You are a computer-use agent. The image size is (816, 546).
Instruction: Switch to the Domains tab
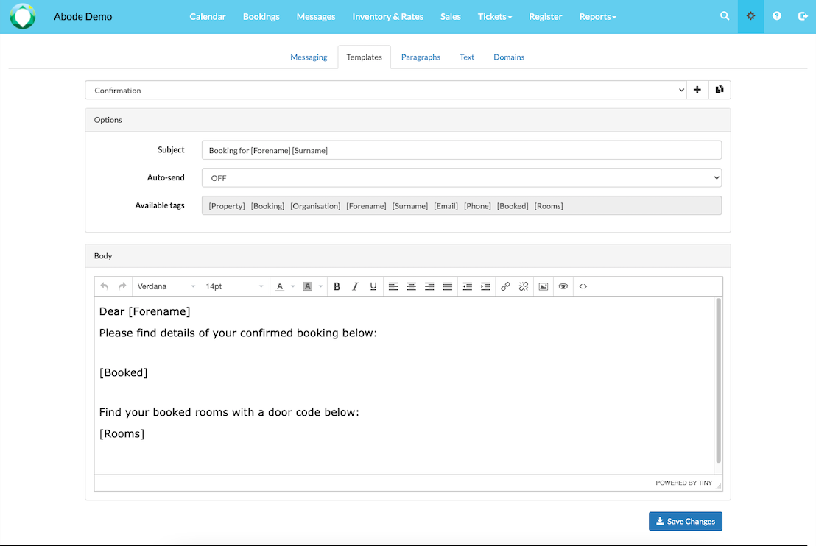tap(509, 57)
